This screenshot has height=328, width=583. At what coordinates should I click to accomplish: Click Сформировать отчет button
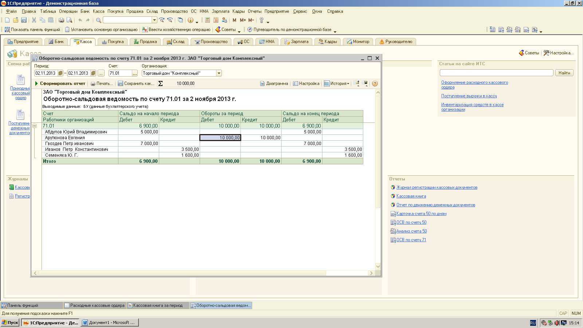(x=60, y=83)
